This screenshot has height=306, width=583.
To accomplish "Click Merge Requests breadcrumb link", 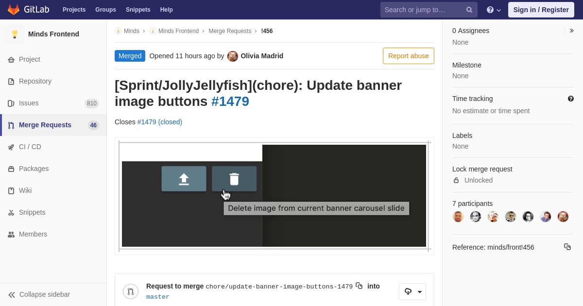I will (x=230, y=31).
